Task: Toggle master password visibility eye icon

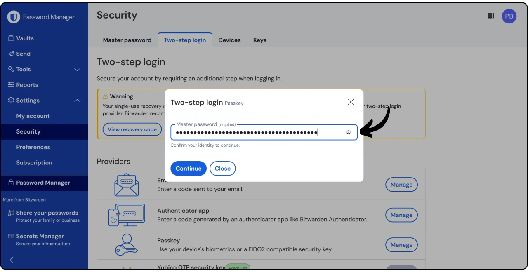Action: (349, 132)
